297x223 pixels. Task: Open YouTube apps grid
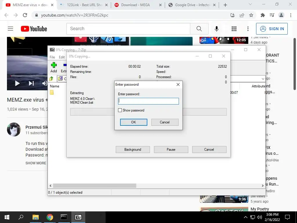point(234,29)
